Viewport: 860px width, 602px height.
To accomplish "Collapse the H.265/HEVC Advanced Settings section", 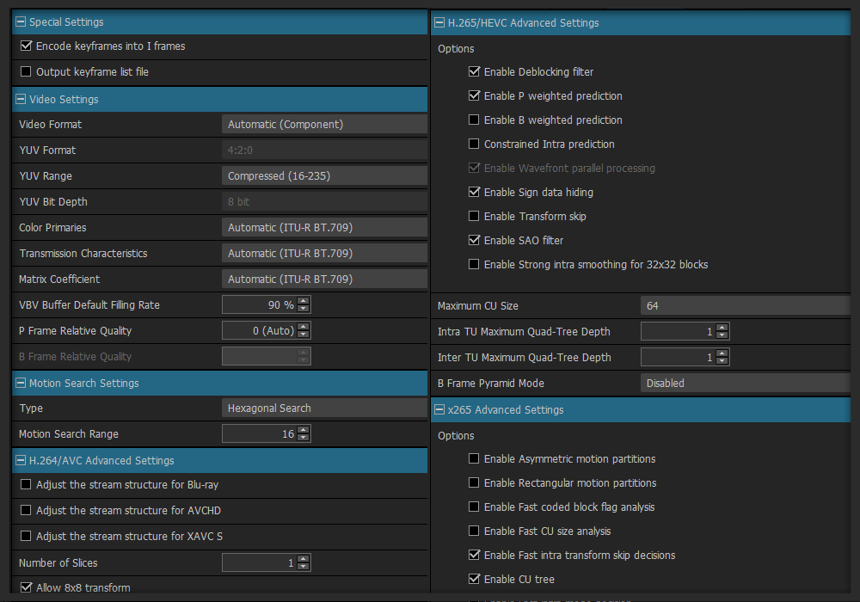I will (x=439, y=22).
